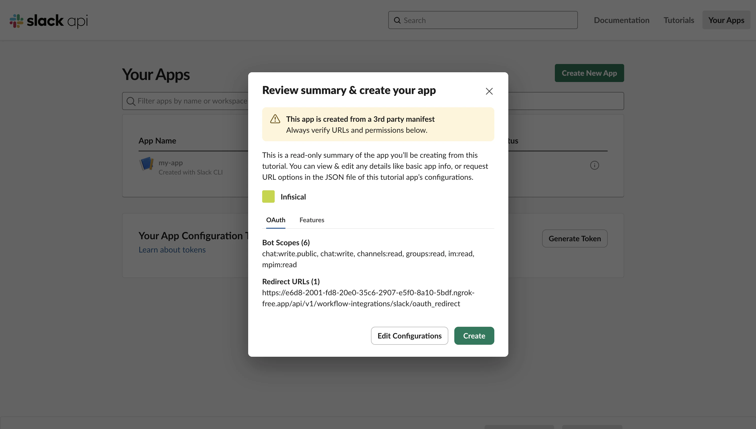Close the review summary dialog
The image size is (756, 429).
[489, 91]
